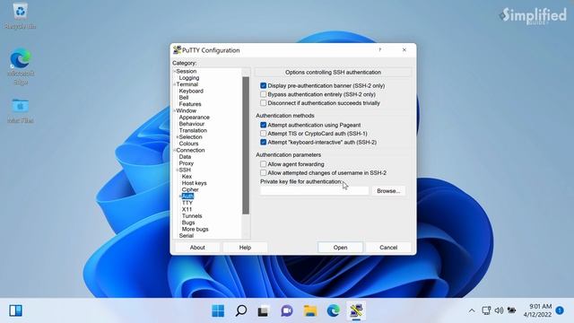Expand the Auth tree node
The height and width of the screenshot is (323, 574).
[180, 196]
